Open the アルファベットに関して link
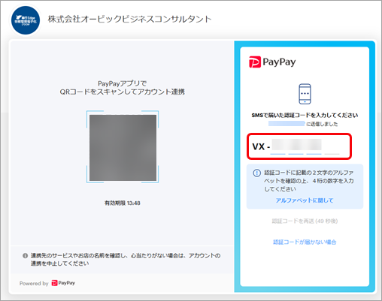The width and height of the screenshot is (382, 301). (305, 200)
